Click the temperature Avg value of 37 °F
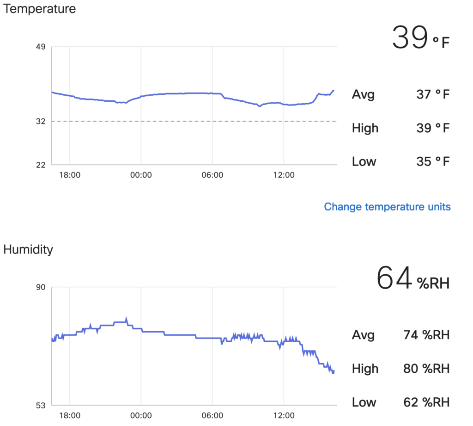Image resolution: width=473 pixels, height=426 pixels. pyautogui.click(x=432, y=95)
